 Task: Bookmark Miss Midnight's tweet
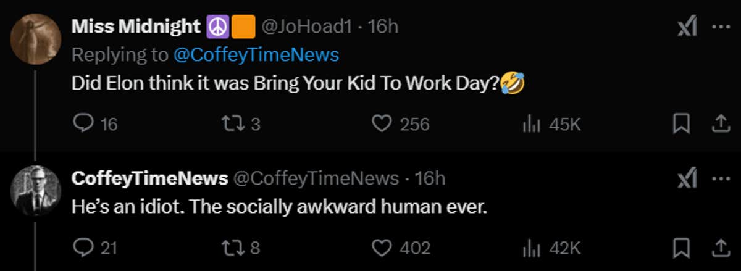pyautogui.click(x=680, y=125)
